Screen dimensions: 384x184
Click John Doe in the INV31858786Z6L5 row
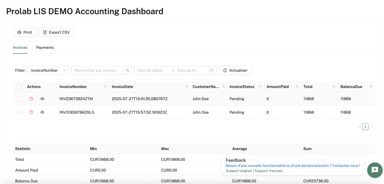pyautogui.click(x=201, y=112)
